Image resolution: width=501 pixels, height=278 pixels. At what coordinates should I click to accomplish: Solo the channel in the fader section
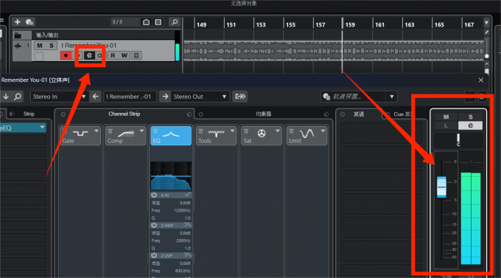(470, 117)
